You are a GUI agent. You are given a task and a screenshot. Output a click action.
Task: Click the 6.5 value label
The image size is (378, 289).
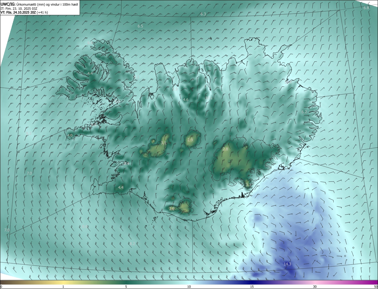point(140,26)
